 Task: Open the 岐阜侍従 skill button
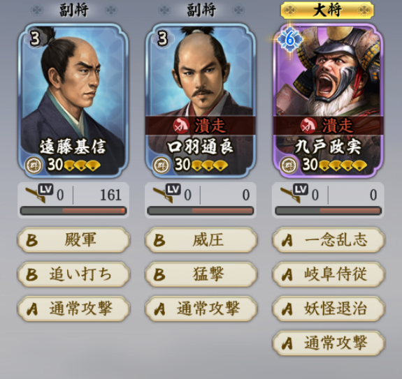click(329, 274)
